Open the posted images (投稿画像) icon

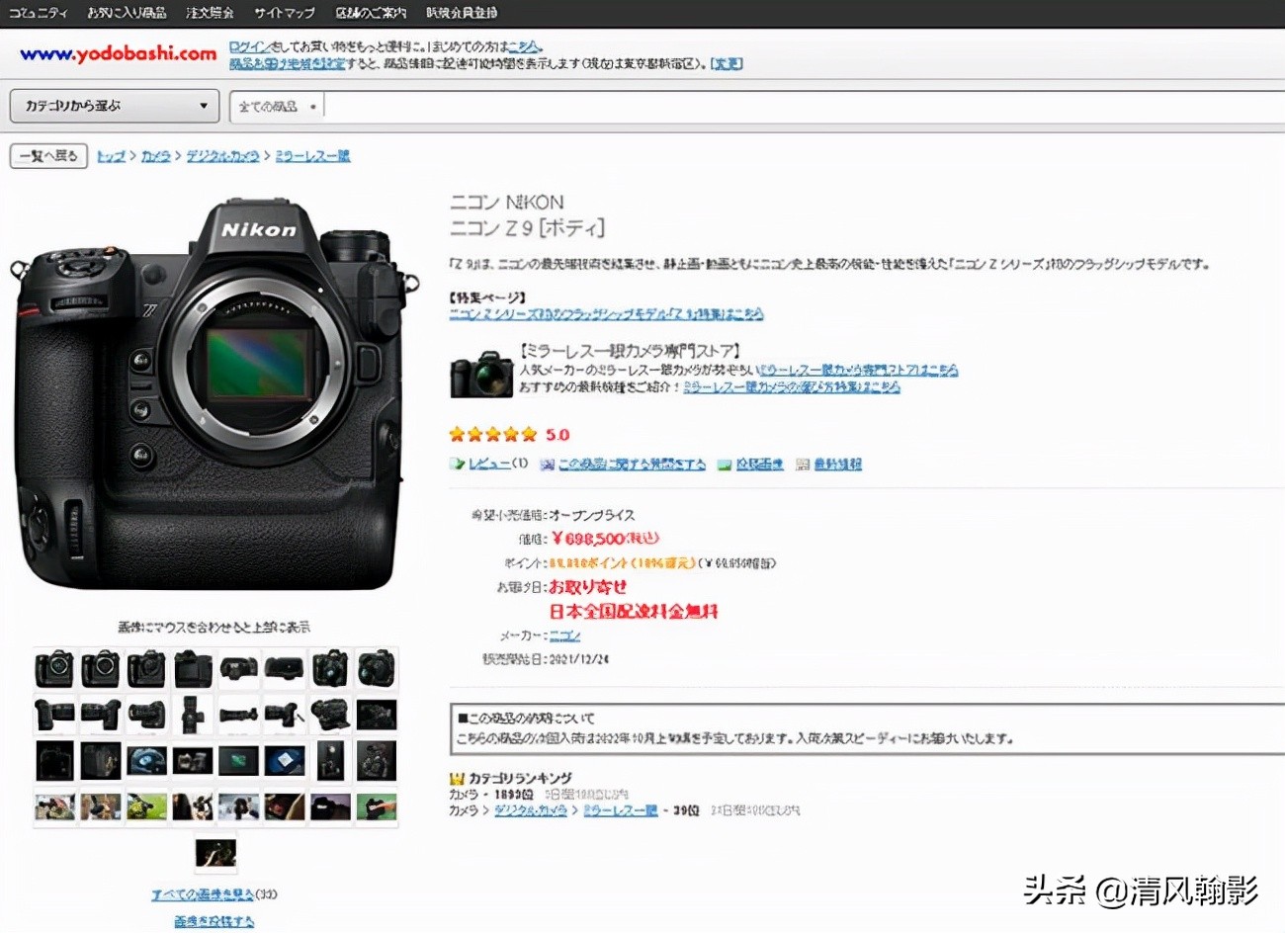[725, 465]
